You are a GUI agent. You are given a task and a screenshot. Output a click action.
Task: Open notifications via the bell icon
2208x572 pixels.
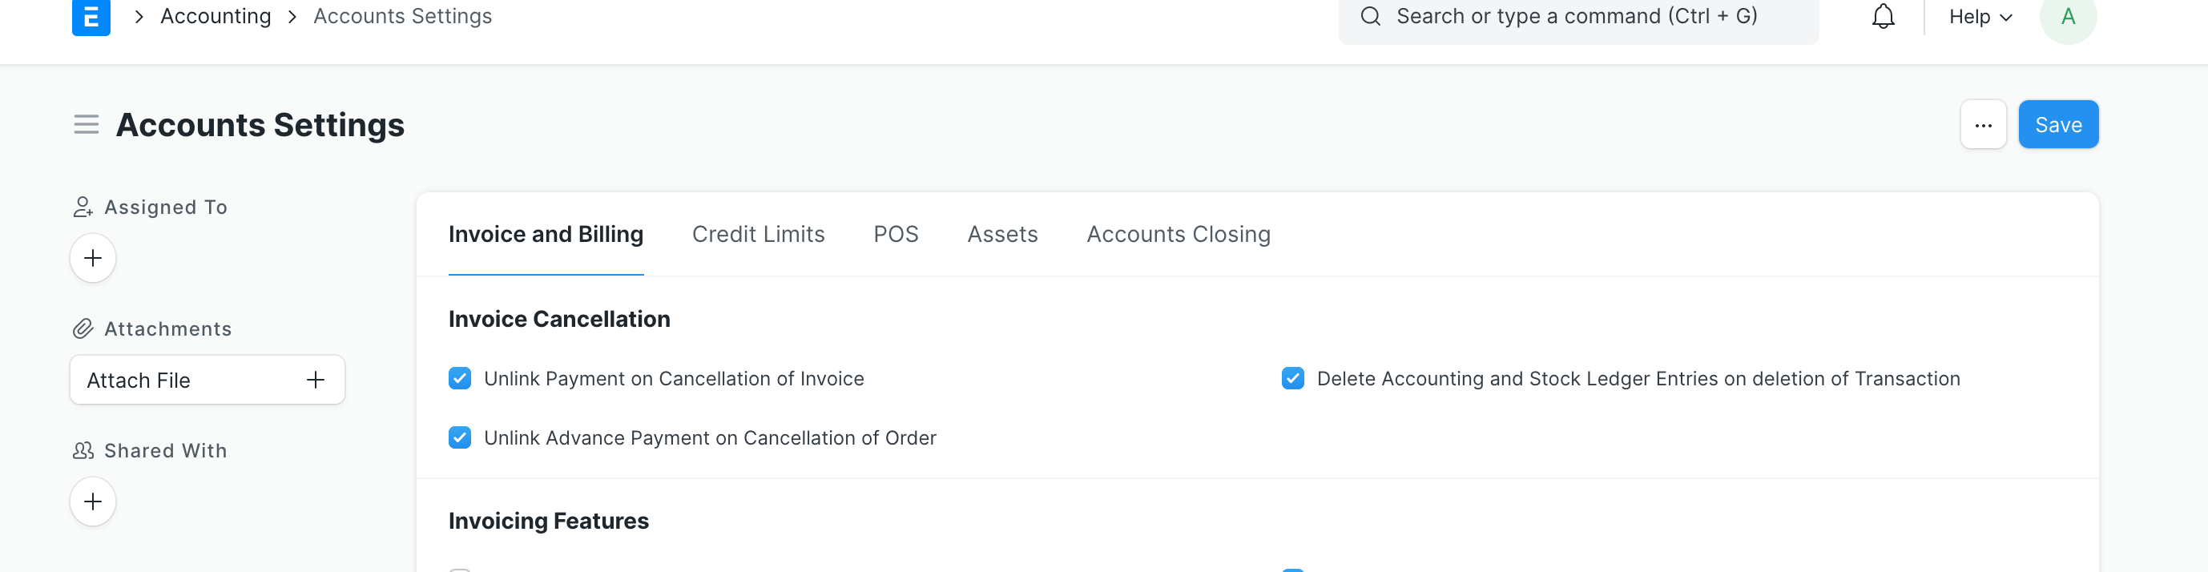[1882, 15]
